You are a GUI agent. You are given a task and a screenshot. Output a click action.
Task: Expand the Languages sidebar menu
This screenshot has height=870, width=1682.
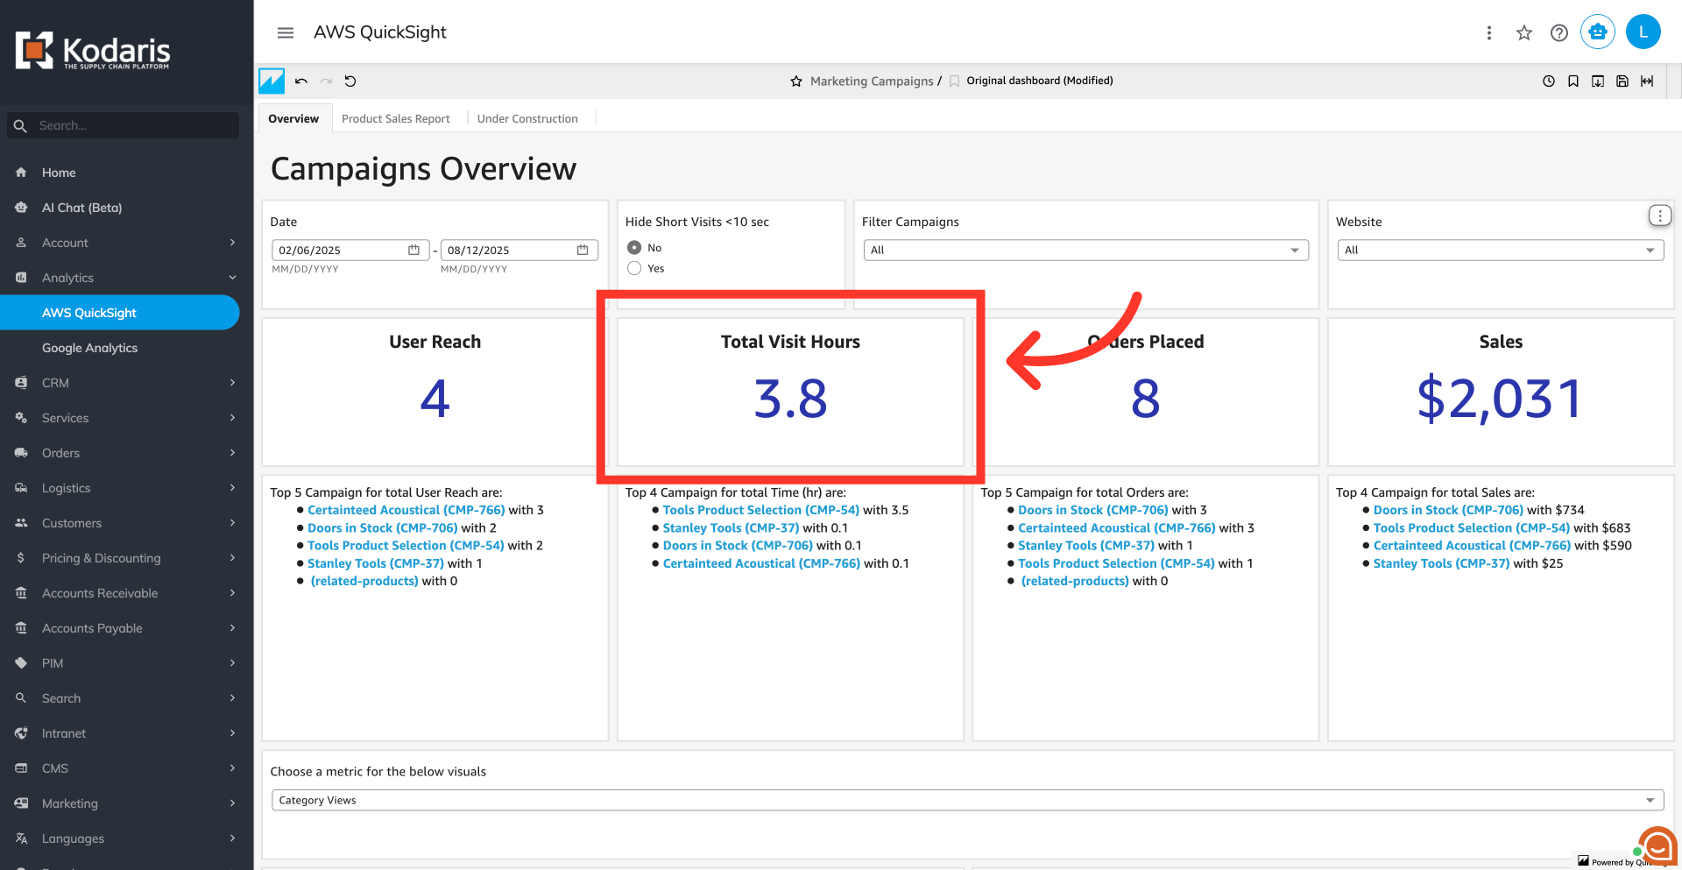(126, 838)
